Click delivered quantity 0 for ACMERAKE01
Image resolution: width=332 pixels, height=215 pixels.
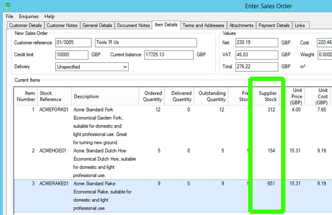tap(188, 183)
